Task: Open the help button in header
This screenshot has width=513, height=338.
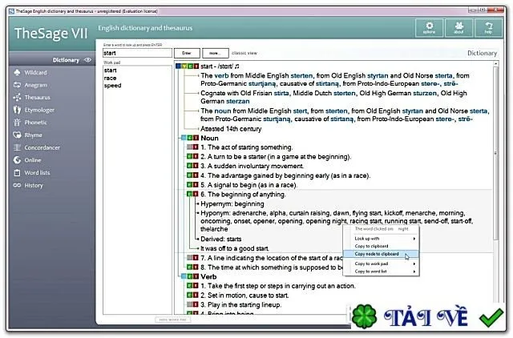Action: pyautogui.click(x=488, y=28)
